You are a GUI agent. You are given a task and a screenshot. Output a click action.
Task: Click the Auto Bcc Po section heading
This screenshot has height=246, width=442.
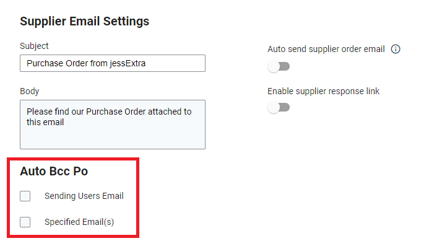tap(54, 171)
